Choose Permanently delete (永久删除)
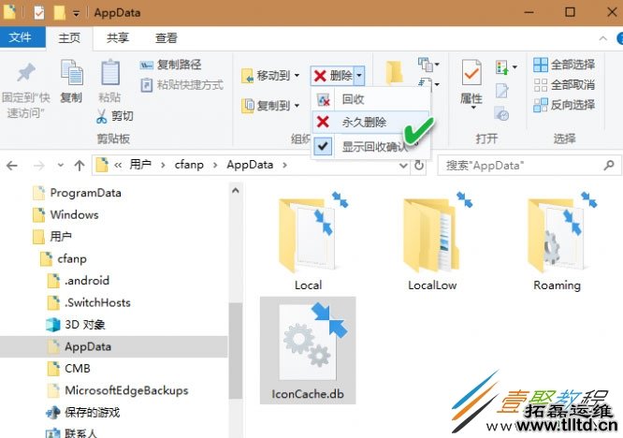 tap(370, 122)
